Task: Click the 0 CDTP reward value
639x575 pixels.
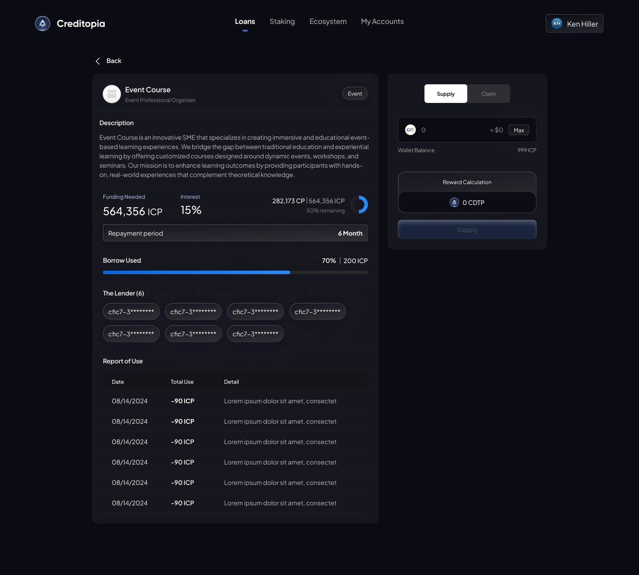Action: tap(473, 203)
